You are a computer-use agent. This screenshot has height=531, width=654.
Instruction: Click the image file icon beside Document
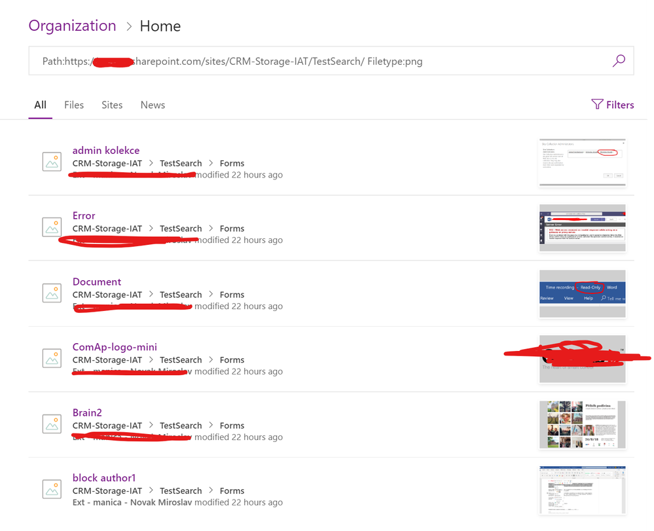pos(52,293)
